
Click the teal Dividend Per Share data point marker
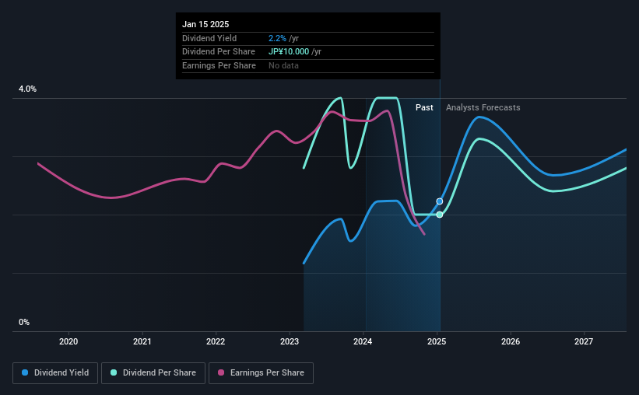(x=439, y=215)
